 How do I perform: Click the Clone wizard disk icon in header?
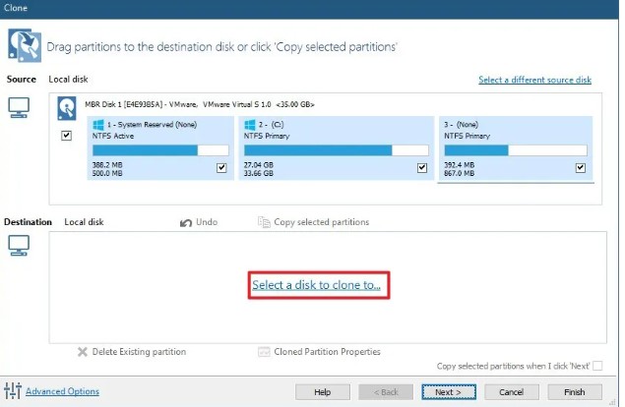25,45
